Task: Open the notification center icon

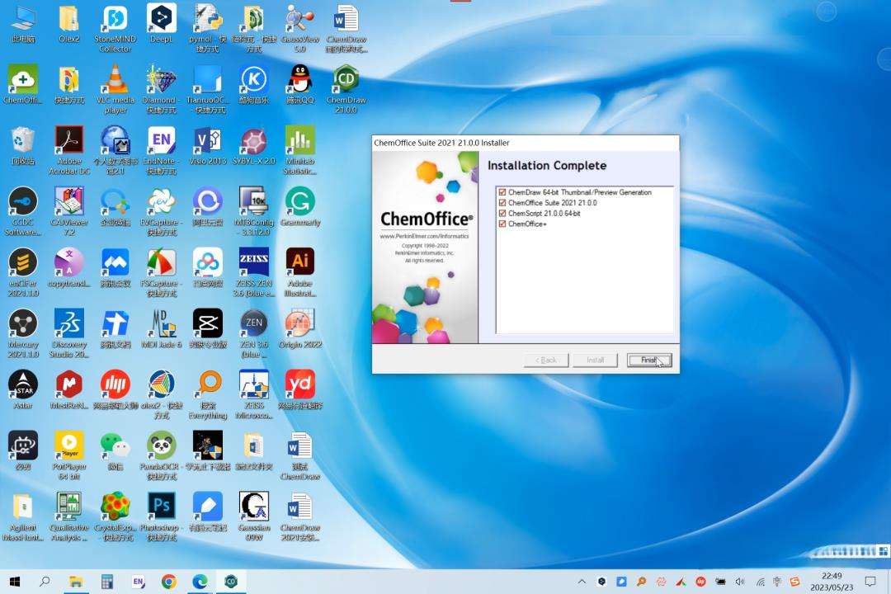Action: (870, 582)
